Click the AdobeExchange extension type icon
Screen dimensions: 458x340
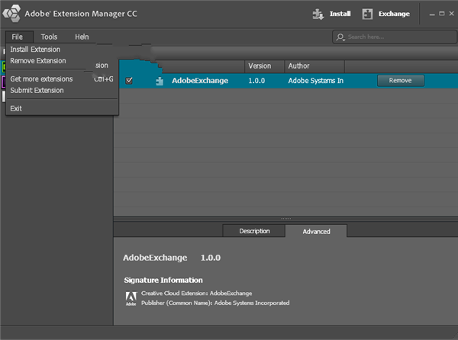(x=159, y=81)
